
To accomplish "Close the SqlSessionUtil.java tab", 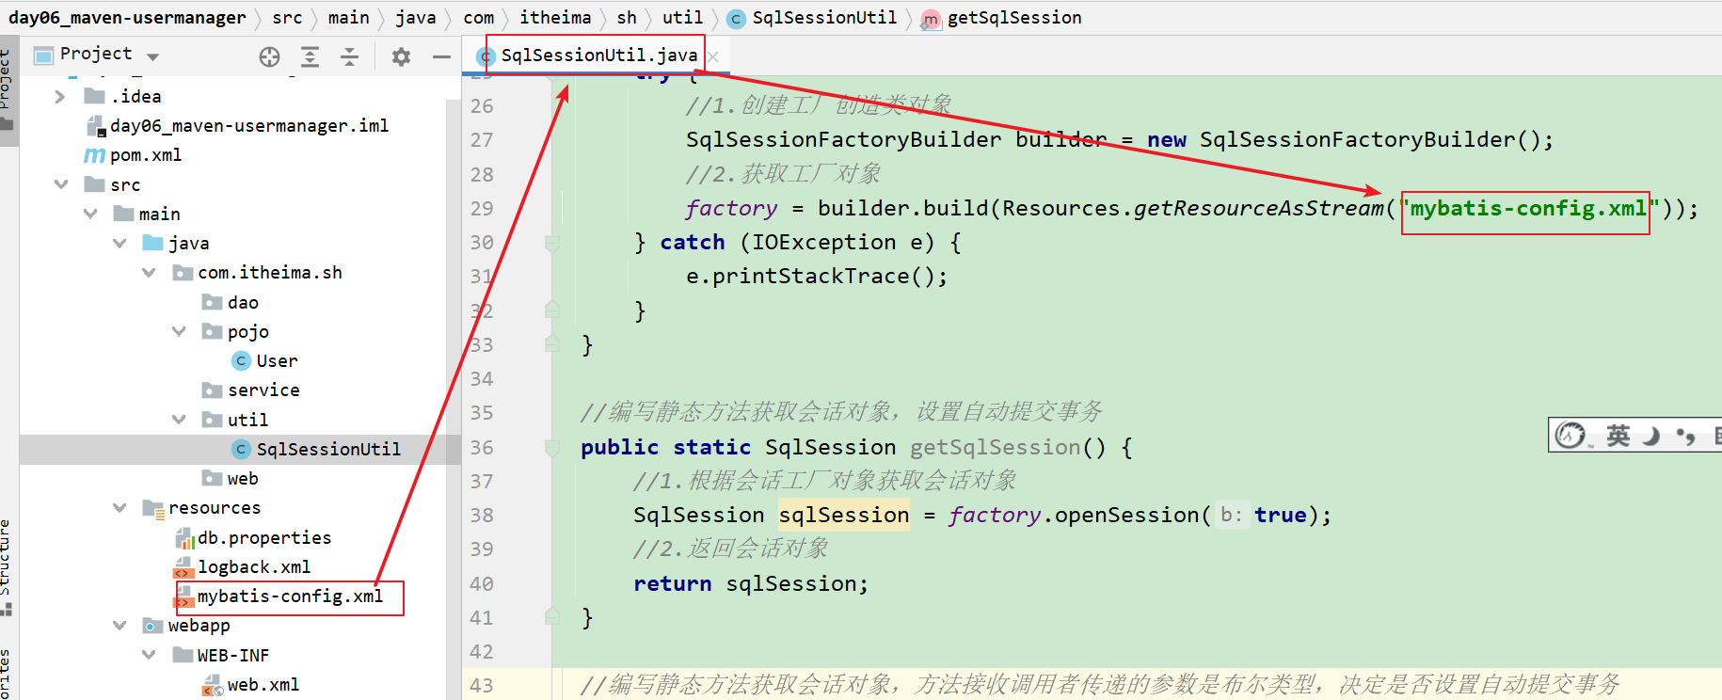I will click(713, 57).
